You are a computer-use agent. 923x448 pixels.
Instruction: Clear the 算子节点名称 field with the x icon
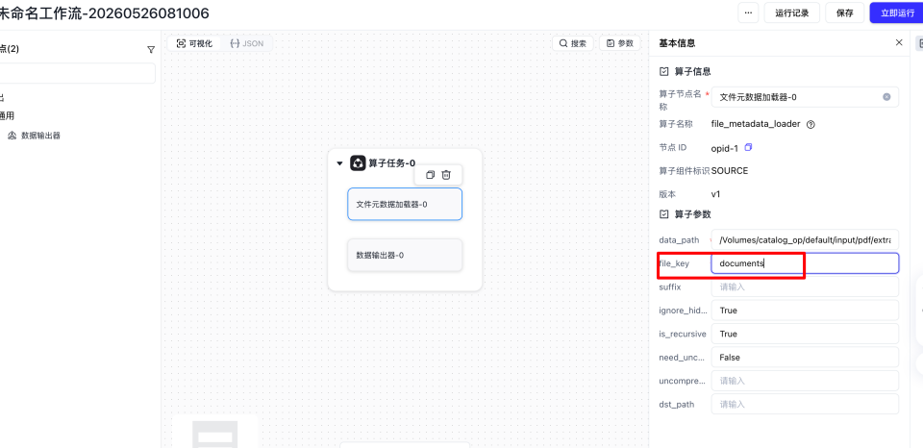click(886, 97)
